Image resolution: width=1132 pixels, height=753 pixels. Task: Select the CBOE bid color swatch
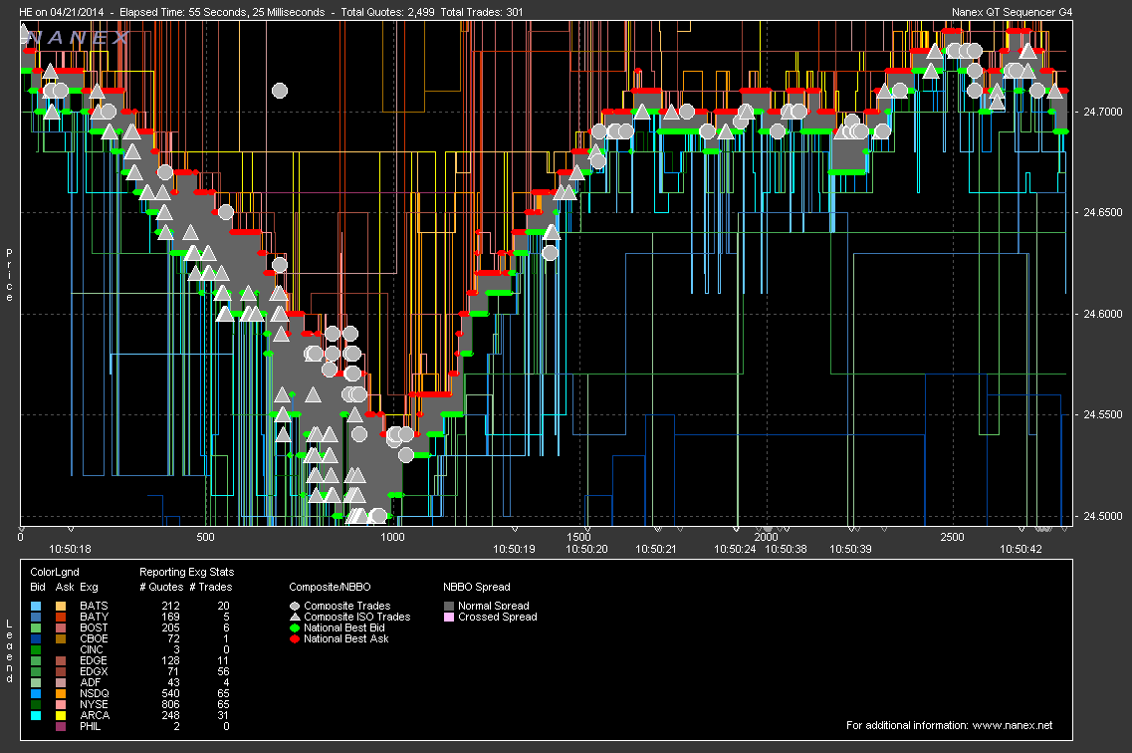[x=36, y=638]
